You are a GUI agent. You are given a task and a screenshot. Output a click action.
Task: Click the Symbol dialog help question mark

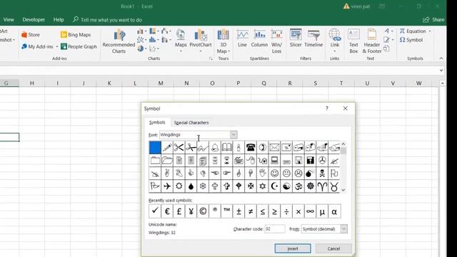327,109
